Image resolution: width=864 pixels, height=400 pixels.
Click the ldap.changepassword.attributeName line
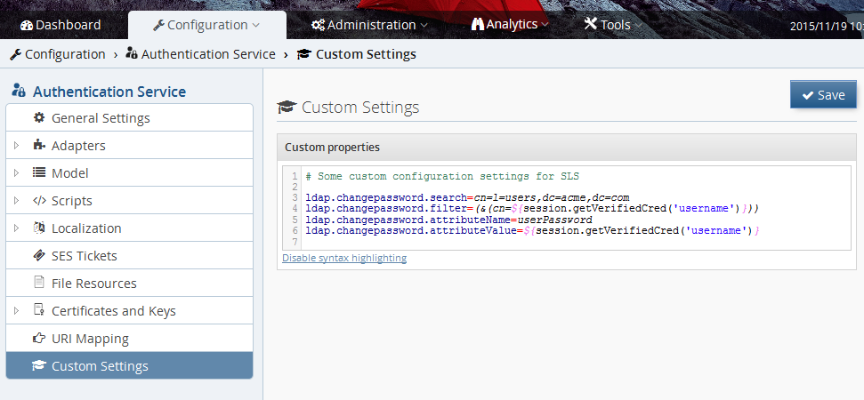point(448,220)
